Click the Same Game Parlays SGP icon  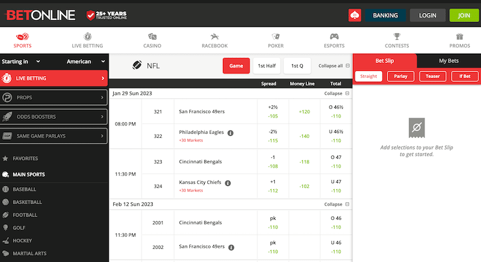pos(7,136)
